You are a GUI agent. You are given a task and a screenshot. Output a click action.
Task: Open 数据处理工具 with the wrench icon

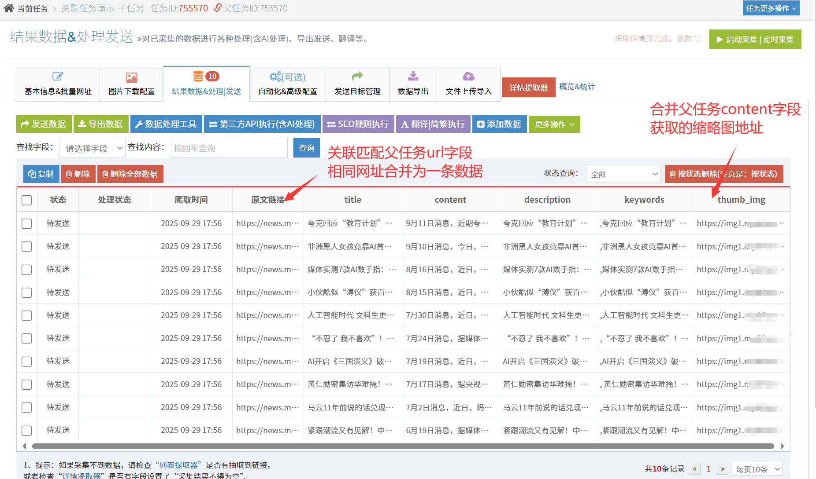coord(166,124)
